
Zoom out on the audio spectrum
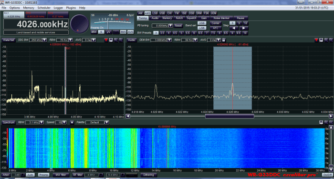coord(331,40)
